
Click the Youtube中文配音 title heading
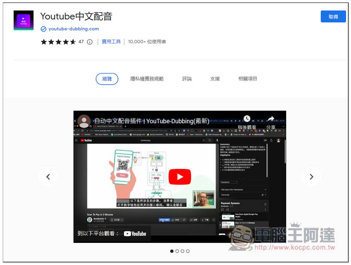click(x=76, y=16)
